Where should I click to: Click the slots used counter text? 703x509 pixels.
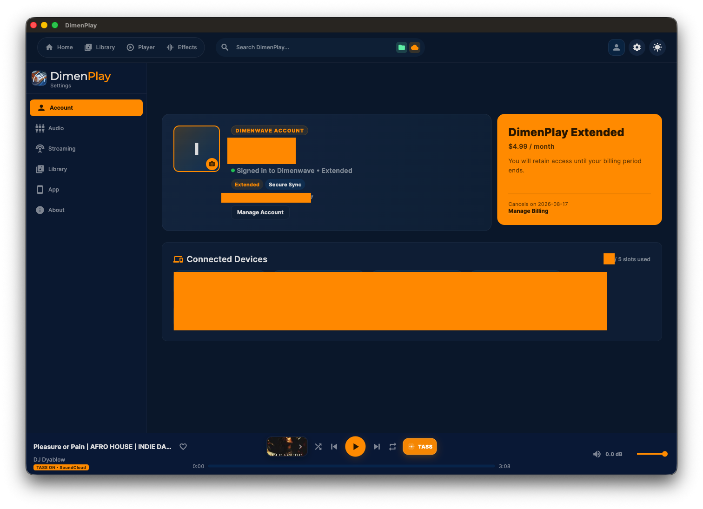[633, 259]
